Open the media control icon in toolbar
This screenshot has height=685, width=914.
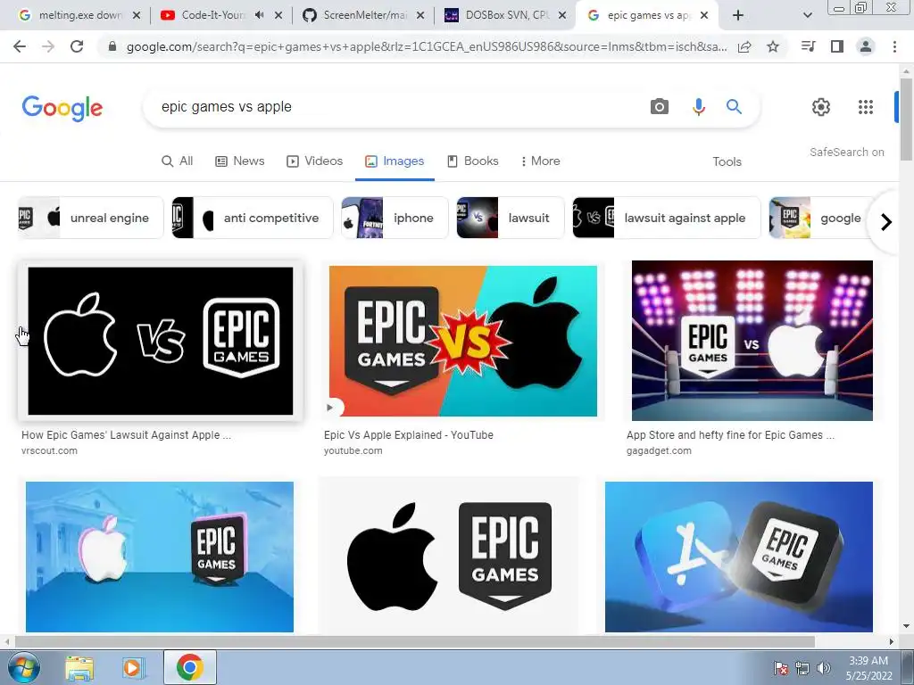click(809, 46)
